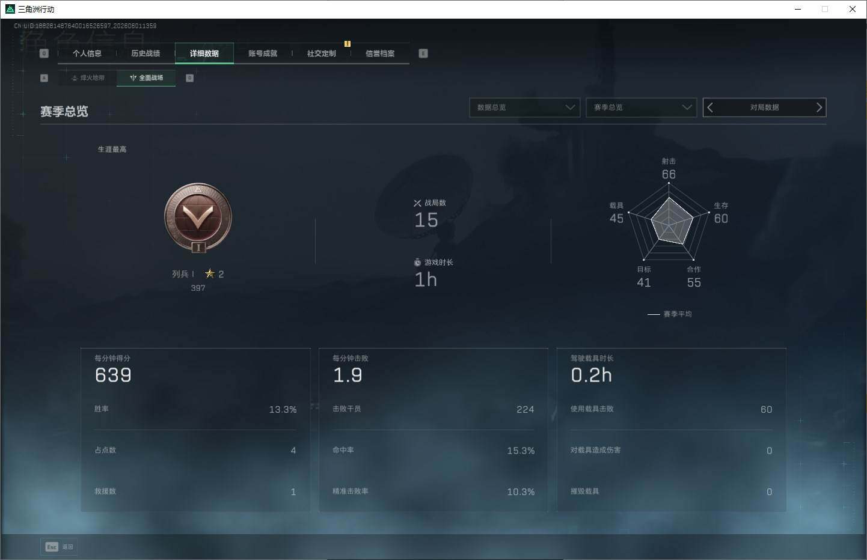This screenshot has width=867, height=560.
Task: Select the 详细数据 tab
Action: point(204,53)
